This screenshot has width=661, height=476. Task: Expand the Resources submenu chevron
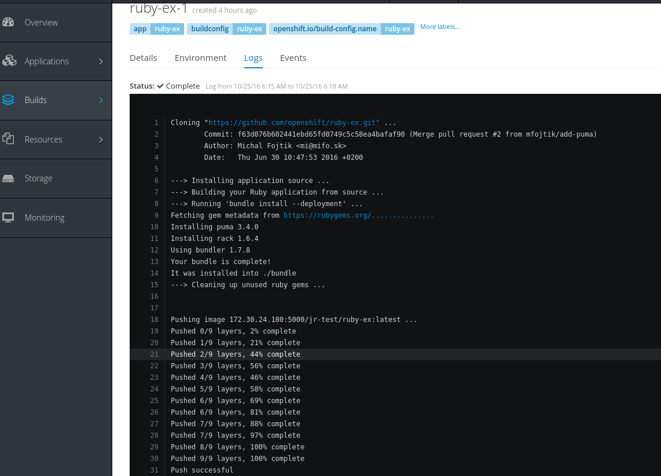[x=101, y=140]
